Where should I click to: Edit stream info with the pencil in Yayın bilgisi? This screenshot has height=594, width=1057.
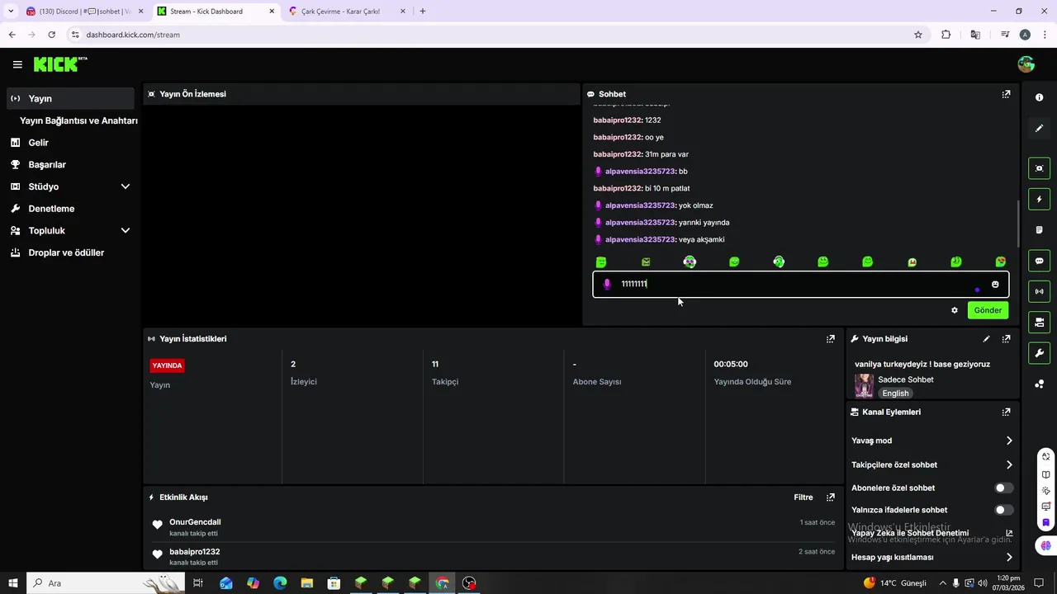[986, 339]
